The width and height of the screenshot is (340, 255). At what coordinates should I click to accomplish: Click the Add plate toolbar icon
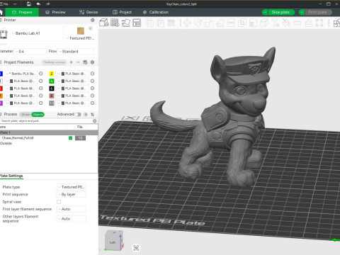(x=115, y=23)
